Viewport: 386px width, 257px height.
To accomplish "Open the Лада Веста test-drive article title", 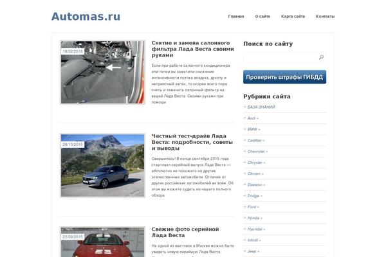I will pos(192,142).
